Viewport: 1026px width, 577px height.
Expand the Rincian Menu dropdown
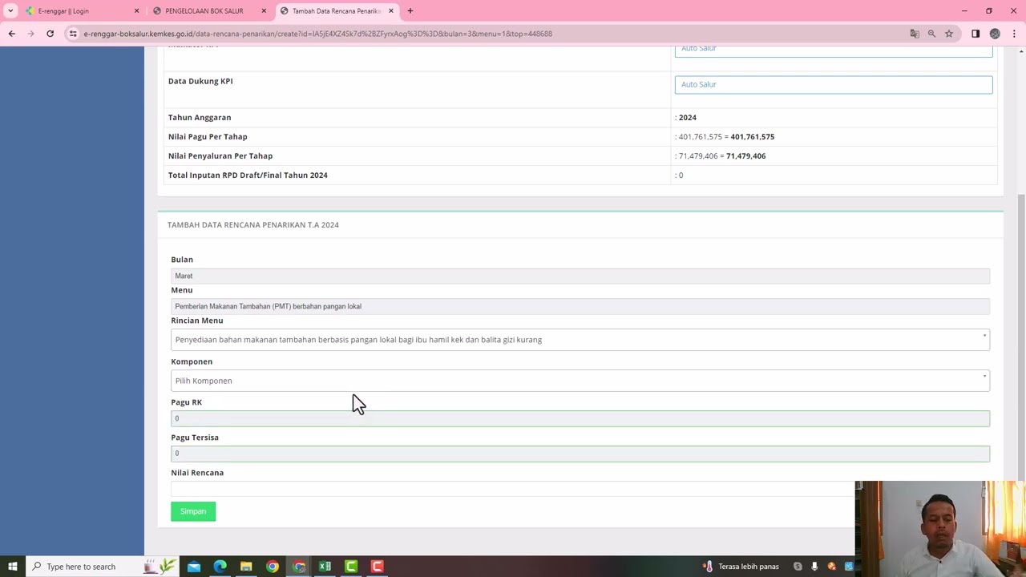[580, 340]
